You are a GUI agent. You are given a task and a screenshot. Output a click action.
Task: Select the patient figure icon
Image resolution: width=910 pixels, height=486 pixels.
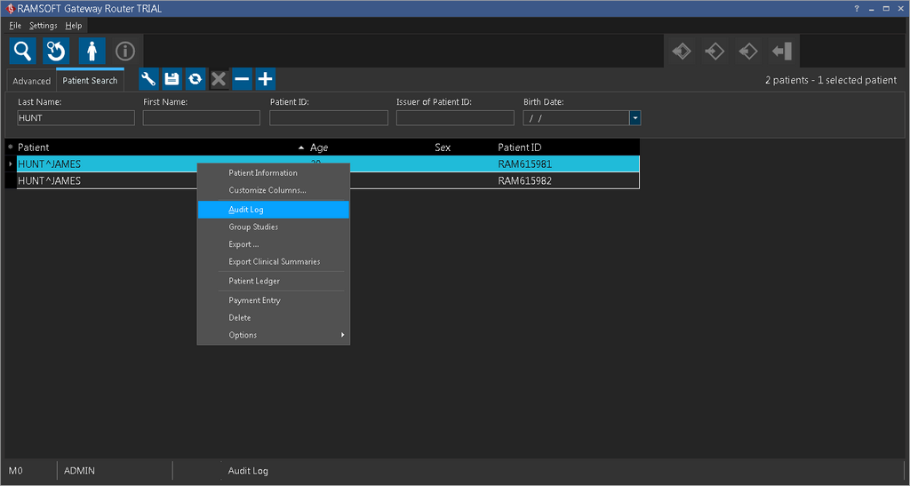click(x=92, y=52)
